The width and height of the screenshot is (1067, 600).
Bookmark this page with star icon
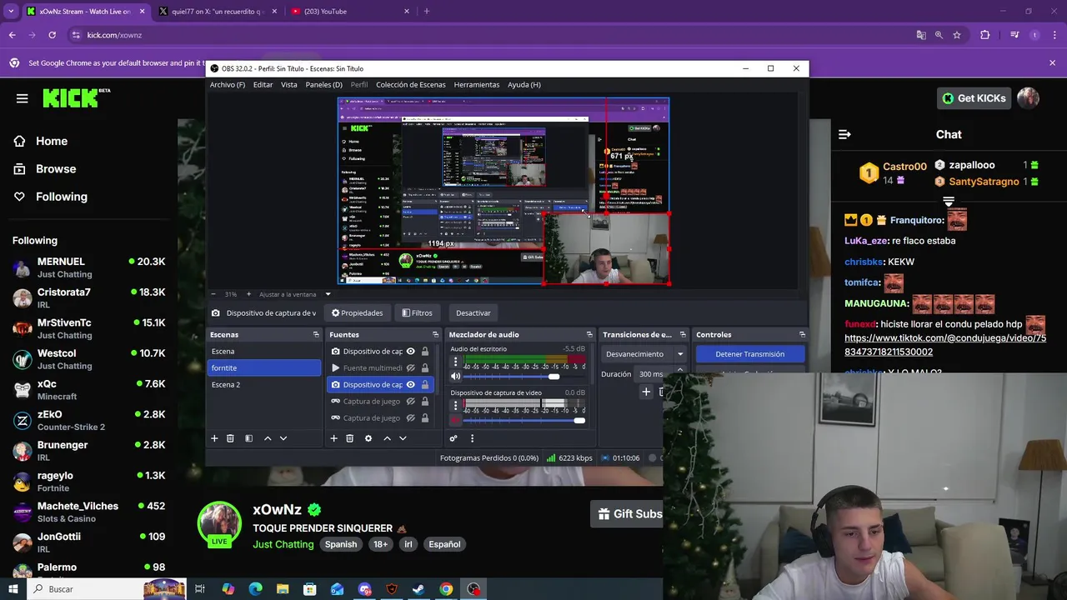click(957, 35)
